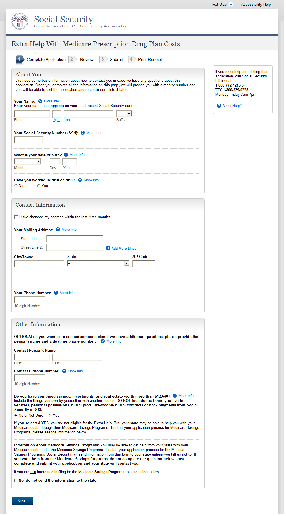286x516 pixels.
Task: Click the Next button
Action: point(22,501)
